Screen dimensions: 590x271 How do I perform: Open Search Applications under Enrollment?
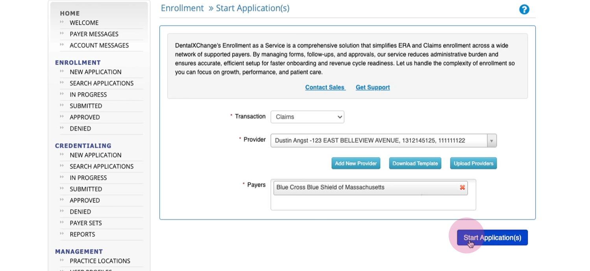pyautogui.click(x=102, y=84)
